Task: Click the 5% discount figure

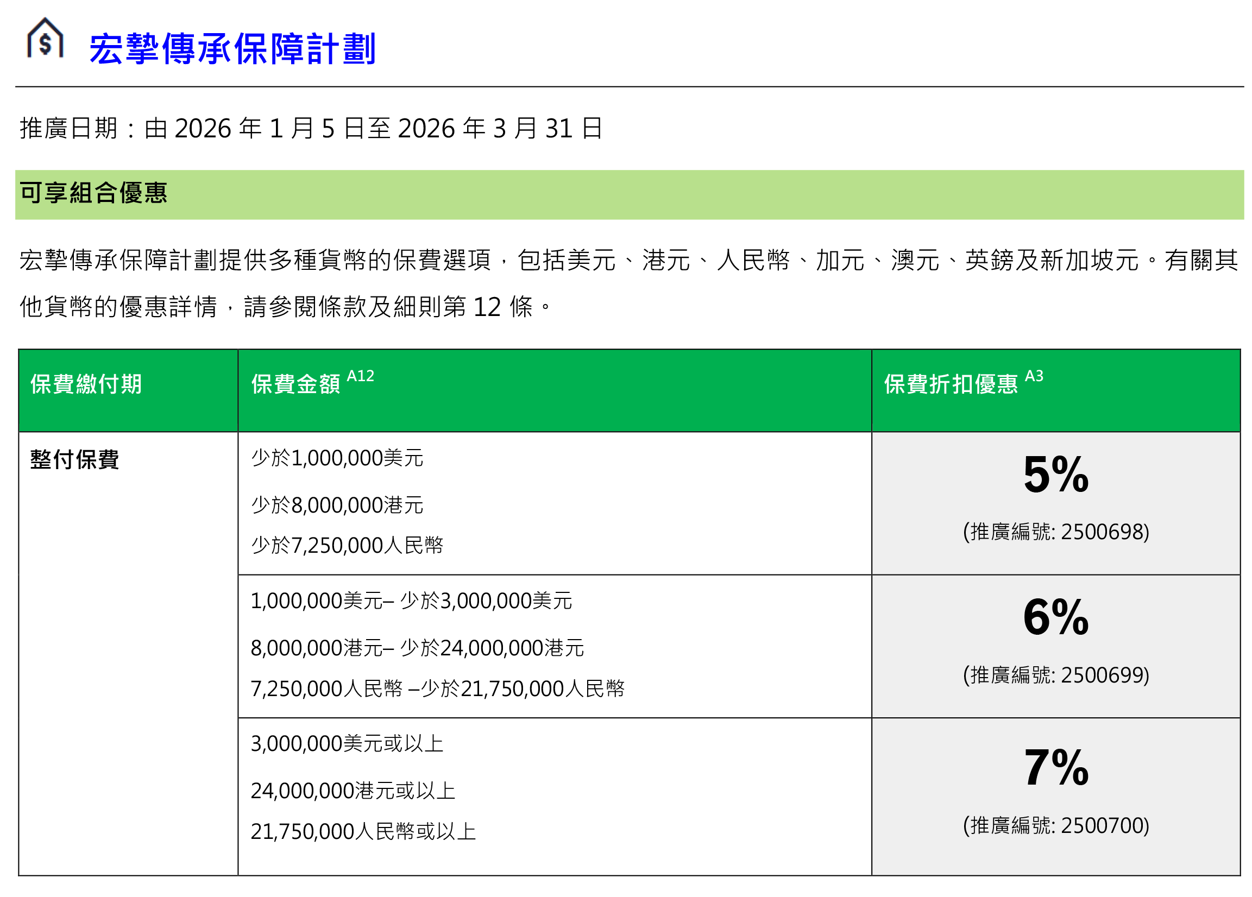Action: [1055, 475]
